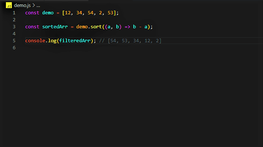Click the arrow operator => in line 3
The image size is (263, 147).
(127, 27)
